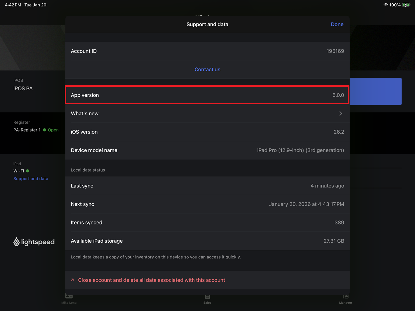Click the green dot beside Open
The width and height of the screenshot is (415, 311).
click(45, 130)
